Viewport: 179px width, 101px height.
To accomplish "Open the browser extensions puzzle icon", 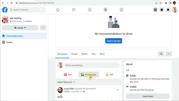I will coord(166,3).
